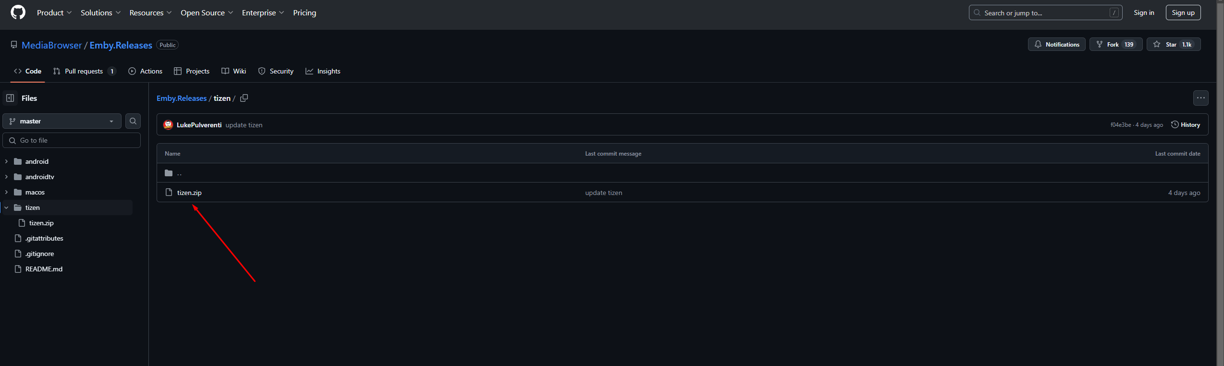Search the repository files magnifier button
The width and height of the screenshot is (1224, 366).
pyautogui.click(x=133, y=121)
